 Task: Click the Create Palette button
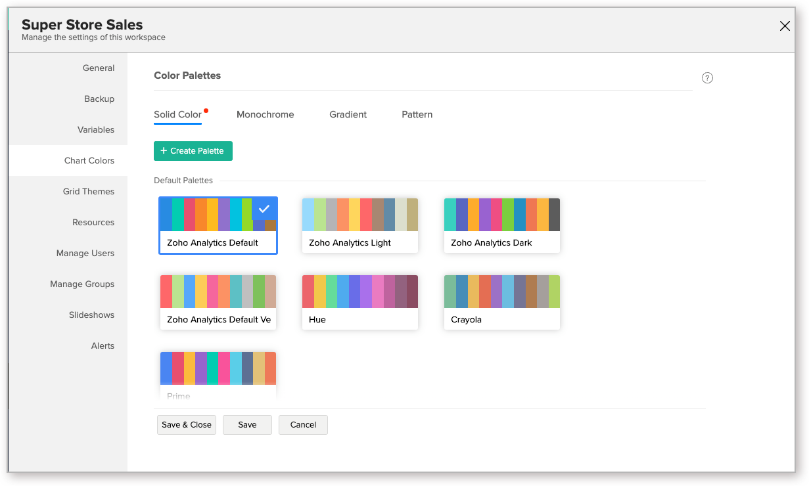click(193, 151)
